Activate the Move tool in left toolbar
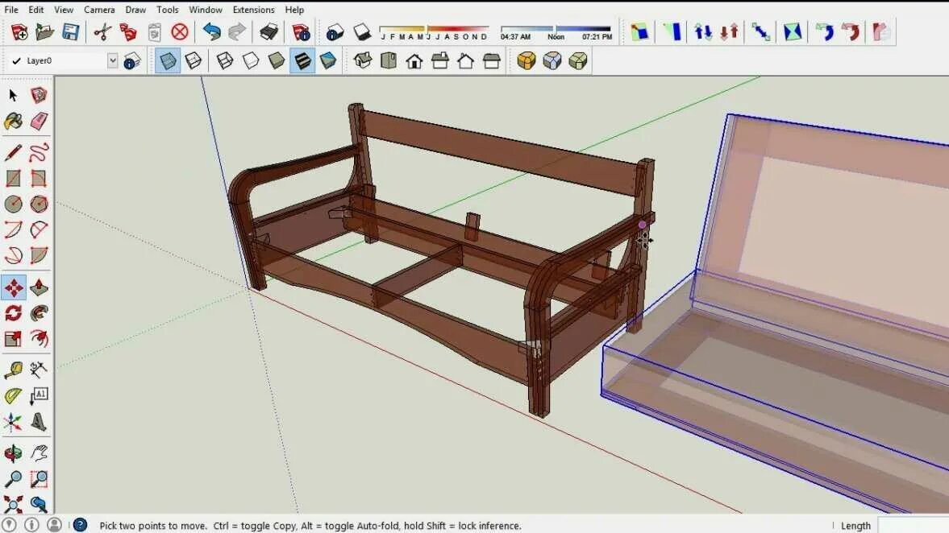This screenshot has width=949, height=533. pos(14,287)
